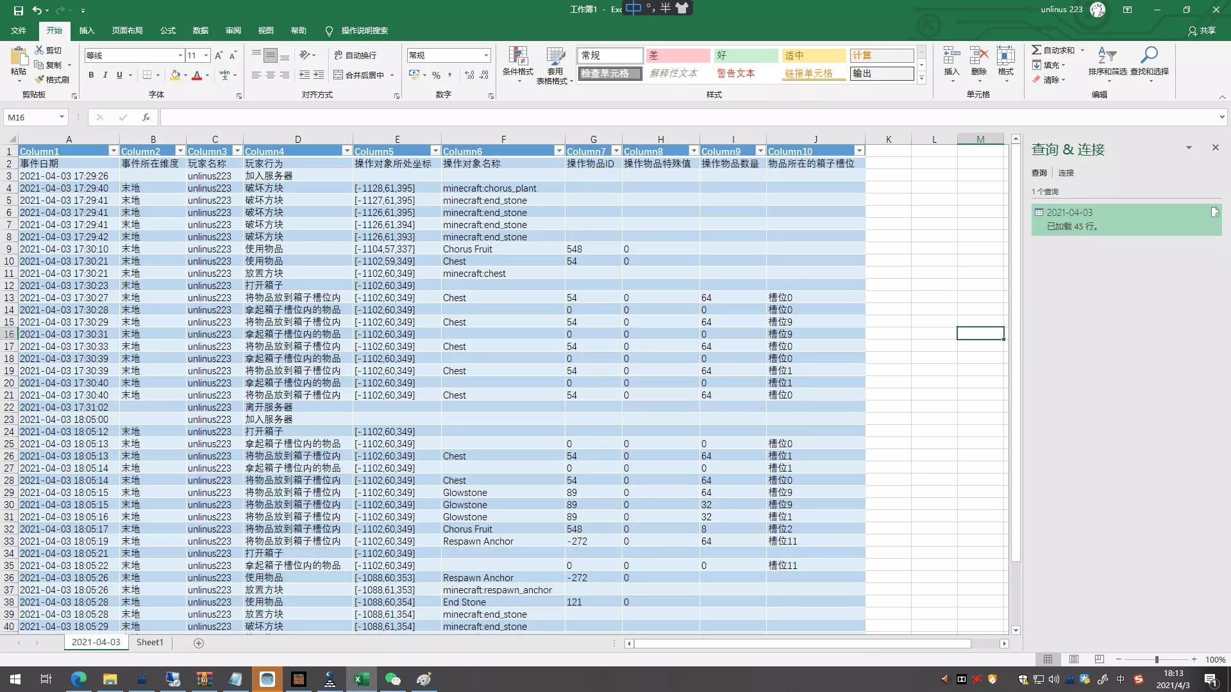Open WeChat from the taskbar
1231x692 pixels.
coord(392,679)
